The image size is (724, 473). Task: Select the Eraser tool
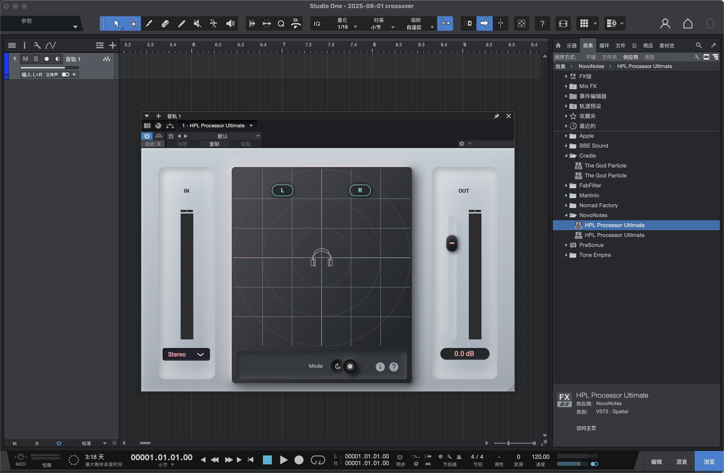coord(165,23)
